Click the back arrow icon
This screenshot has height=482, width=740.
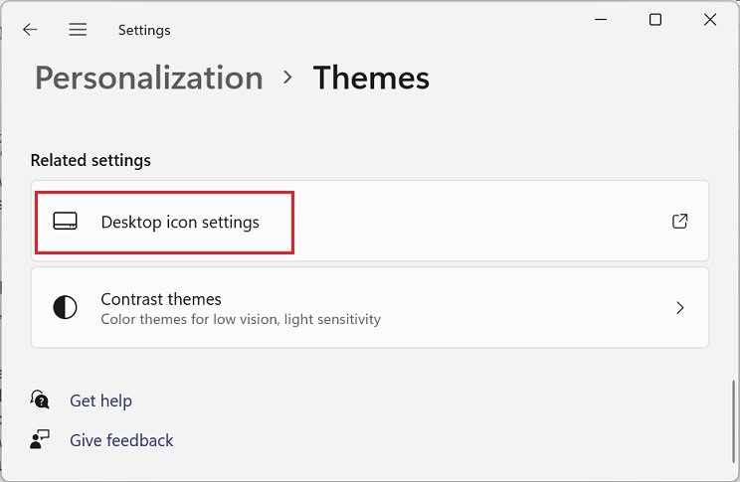coord(30,30)
